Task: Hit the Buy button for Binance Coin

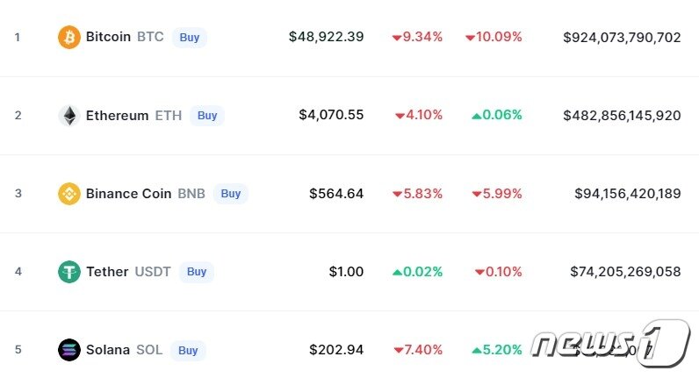Action: tap(231, 193)
